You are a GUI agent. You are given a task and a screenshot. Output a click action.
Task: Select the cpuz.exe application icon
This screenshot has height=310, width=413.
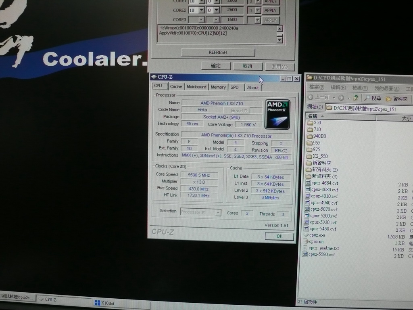coord(306,235)
